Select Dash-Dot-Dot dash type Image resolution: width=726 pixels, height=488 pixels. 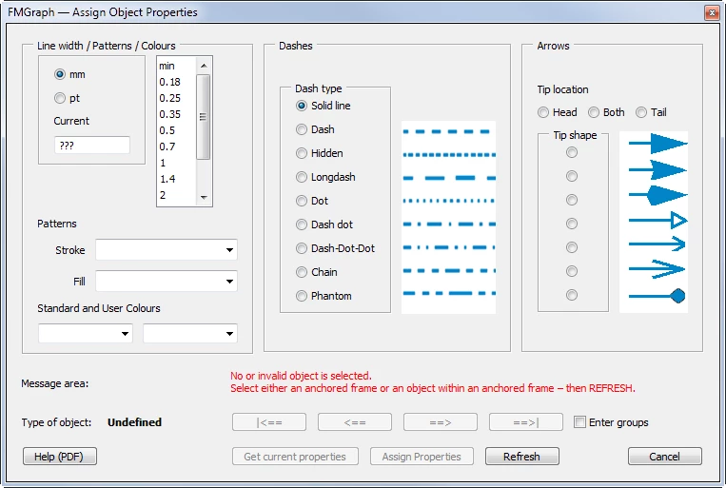302,248
